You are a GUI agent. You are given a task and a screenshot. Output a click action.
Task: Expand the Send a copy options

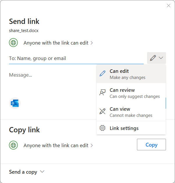click(x=27, y=172)
